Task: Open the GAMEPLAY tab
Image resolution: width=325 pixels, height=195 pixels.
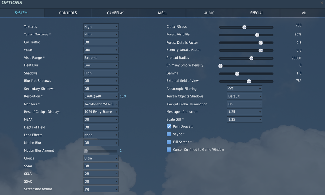Action: click(x=115, y=13)
